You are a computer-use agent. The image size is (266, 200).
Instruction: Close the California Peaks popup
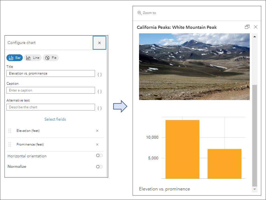(255, 27)
